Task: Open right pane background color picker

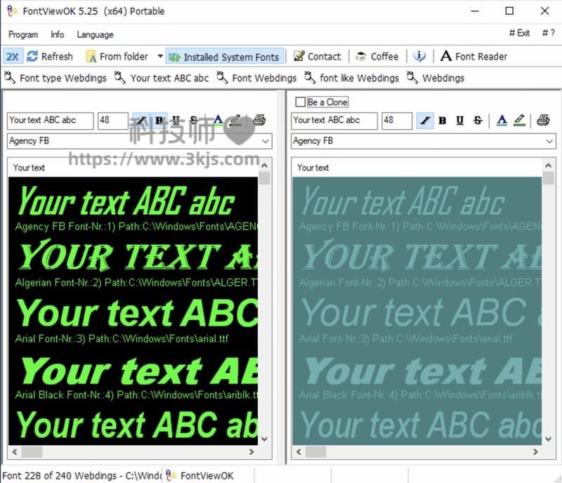Action: click(x=519, y=120)
